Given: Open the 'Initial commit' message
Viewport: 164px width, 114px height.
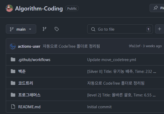Looking at the screenshot, I should click(x=99, y=107).
